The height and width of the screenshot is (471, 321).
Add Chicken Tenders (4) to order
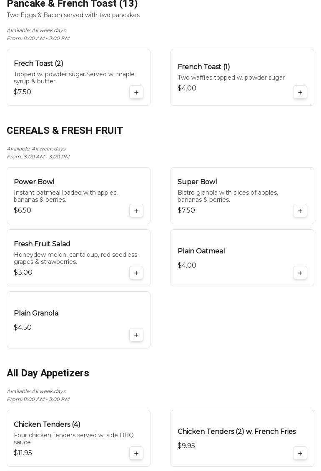136,453
